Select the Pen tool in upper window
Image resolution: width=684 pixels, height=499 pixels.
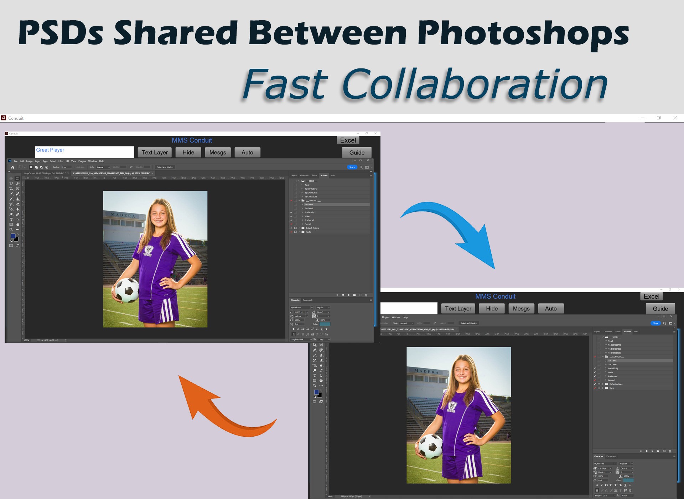click(17, 214)
